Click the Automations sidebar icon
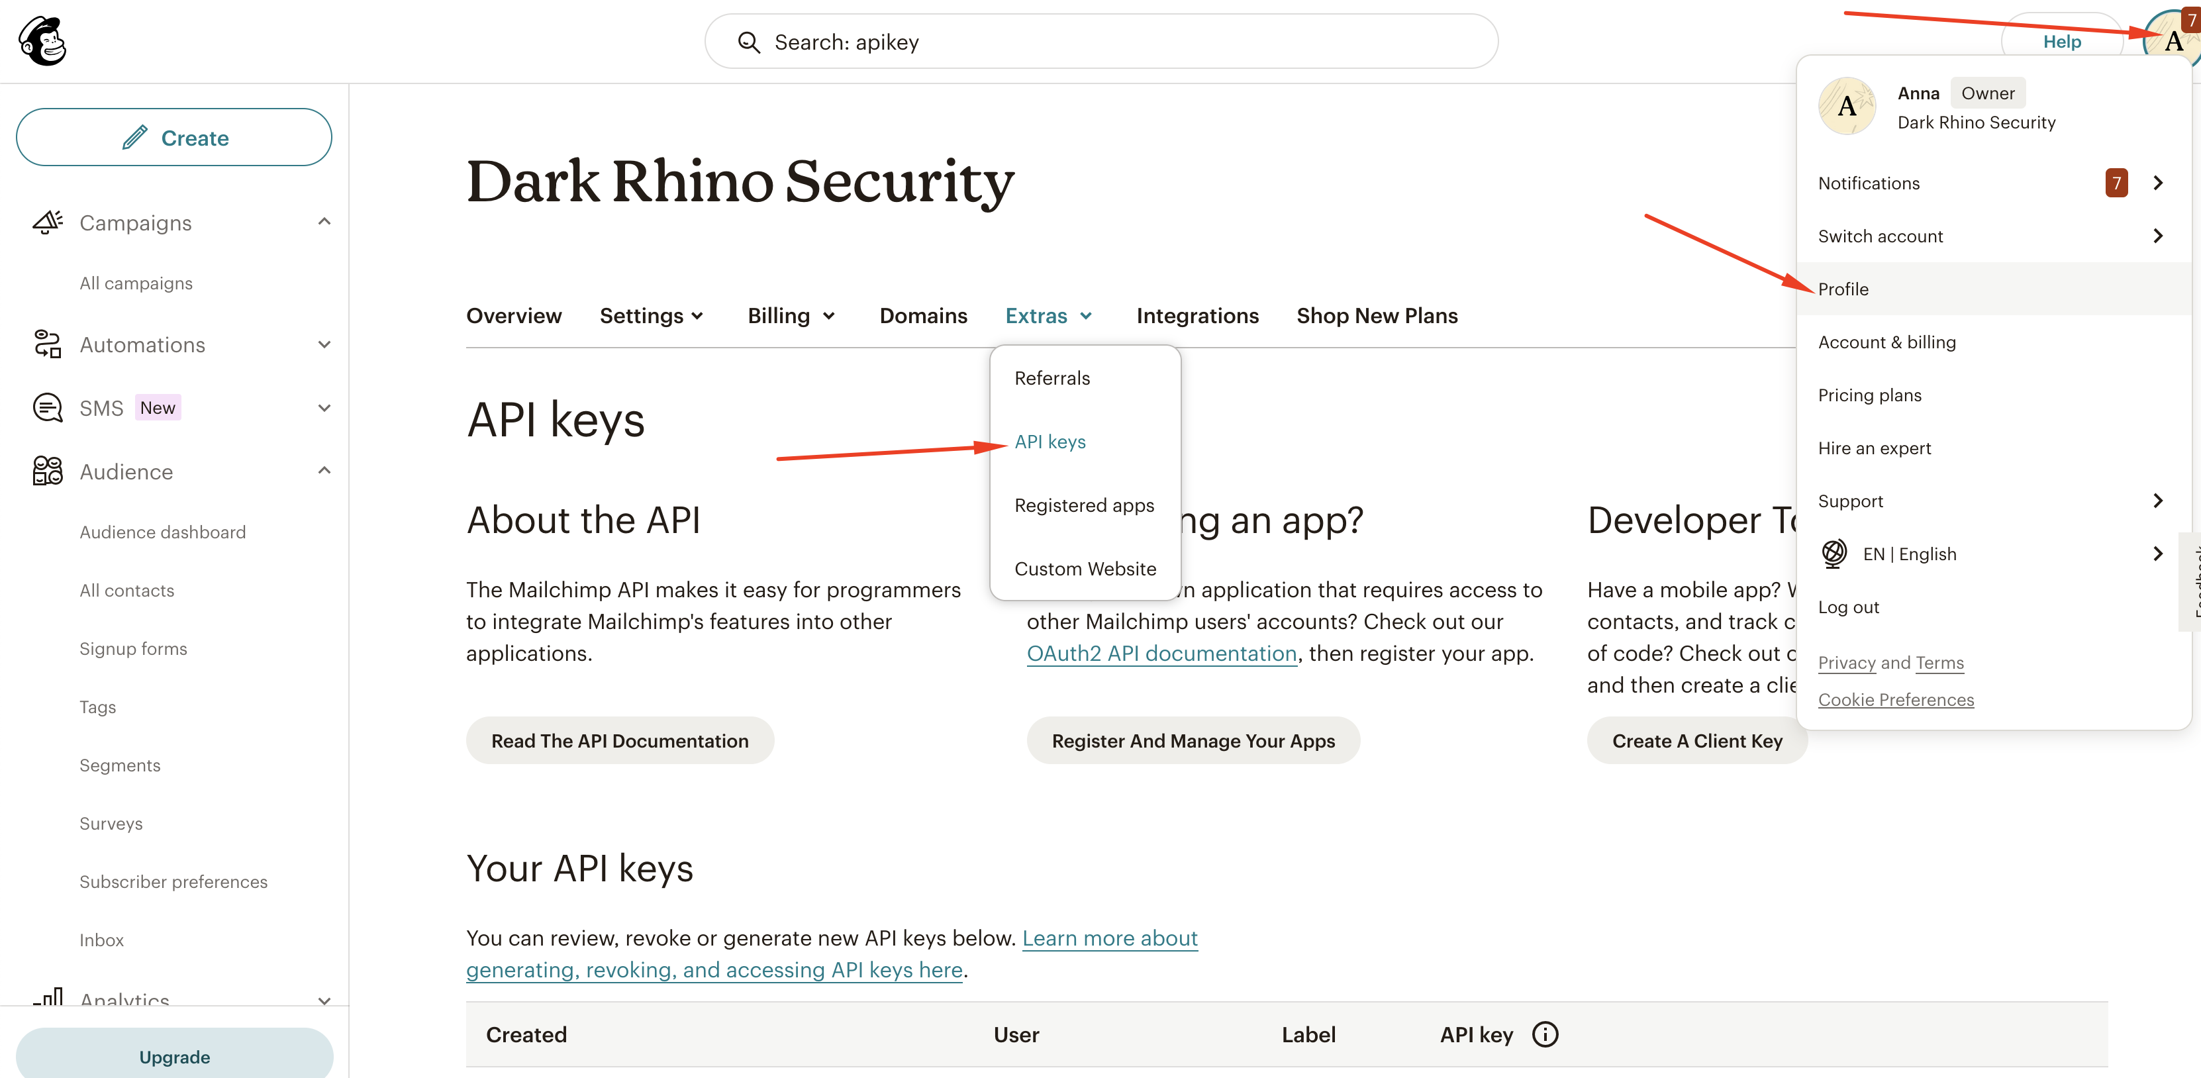 pyautogui.click(x=48, y=344)
